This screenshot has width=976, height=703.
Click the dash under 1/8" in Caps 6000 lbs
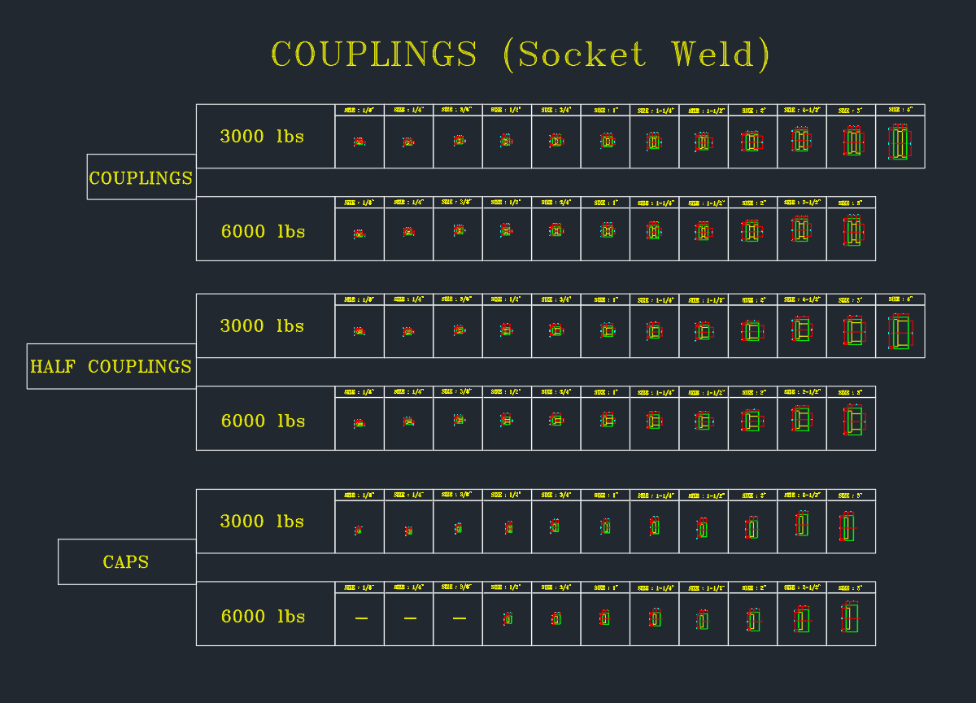click(361, 619)
